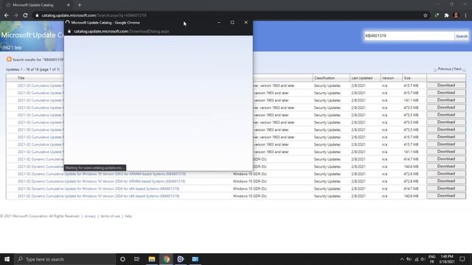This screenshot has width=472, height=265.
Task: Sort results by the Version column
Action: (388, 78)
